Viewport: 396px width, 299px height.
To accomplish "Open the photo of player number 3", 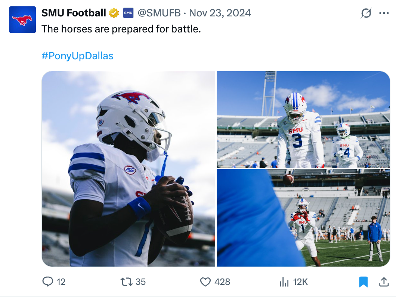I will point(303,119).
